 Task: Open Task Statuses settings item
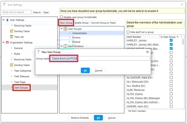tap(21, 76)
